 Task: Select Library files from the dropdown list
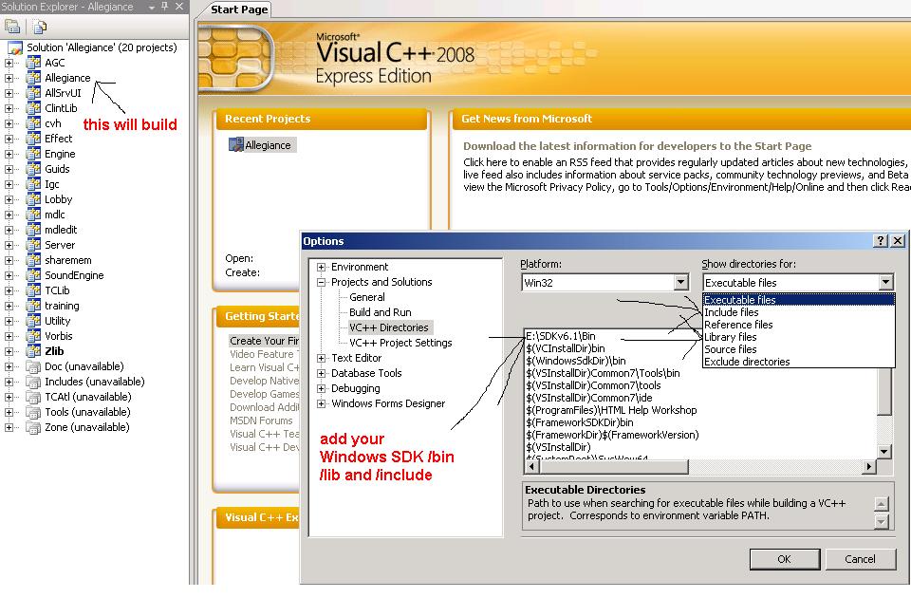[731, 337]
